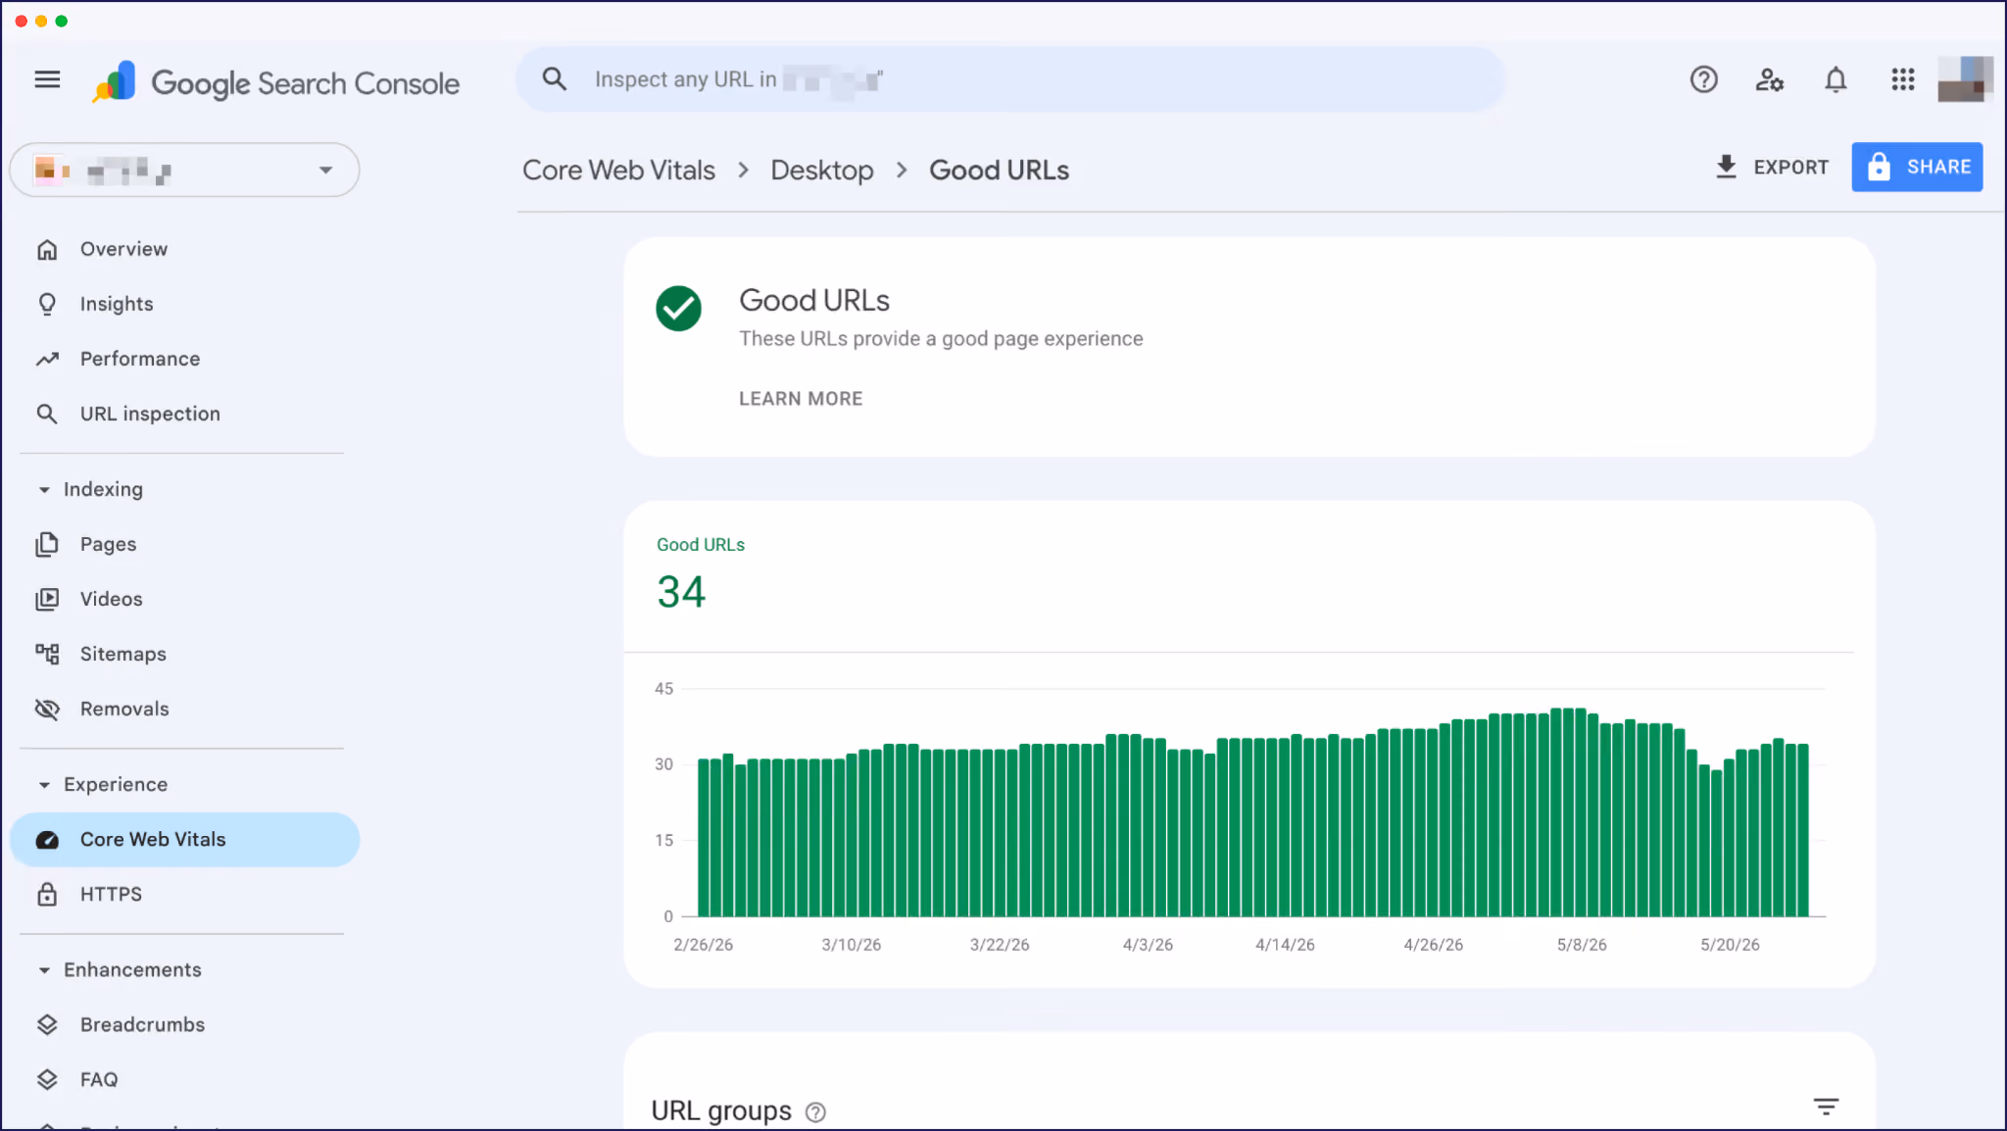
Task: Click the LEARN MORE link
Action: coord(801,399)
